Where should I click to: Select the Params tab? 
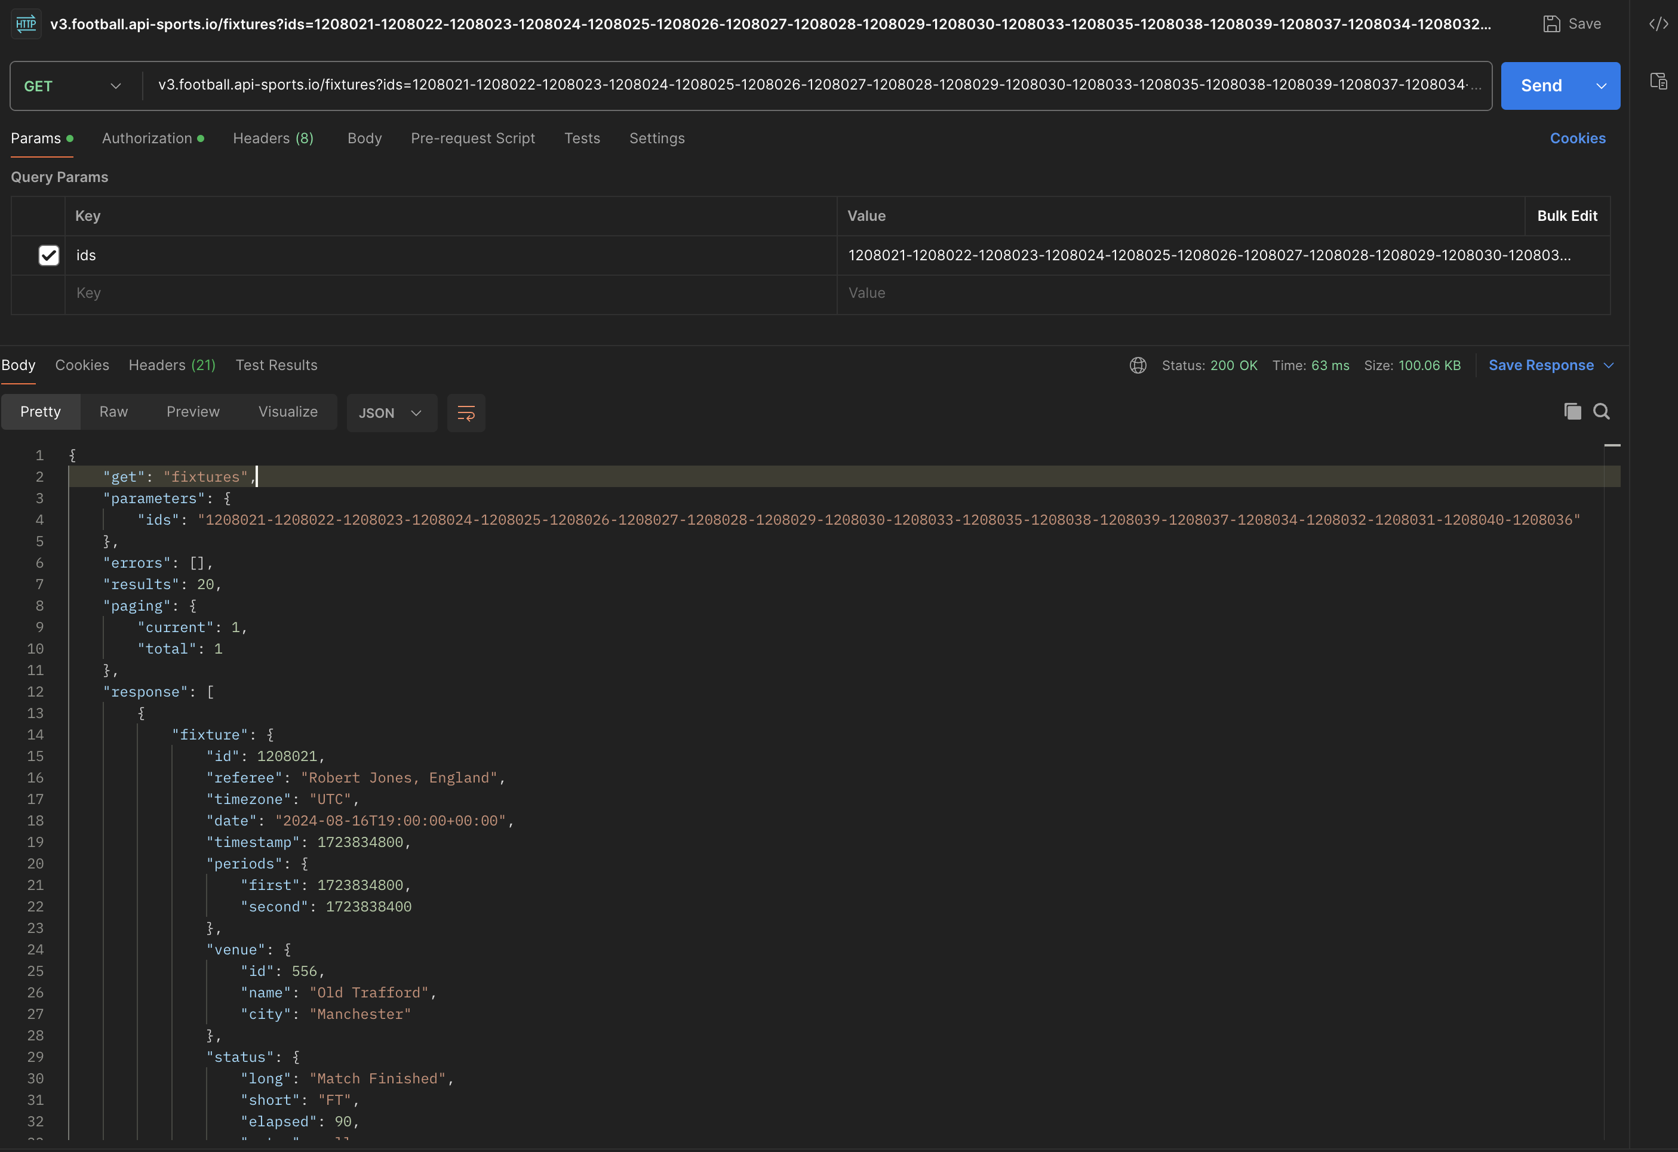point(42,138)
